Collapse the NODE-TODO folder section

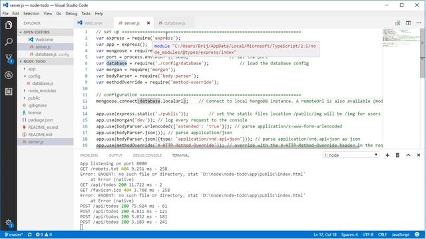pos(46,62)
